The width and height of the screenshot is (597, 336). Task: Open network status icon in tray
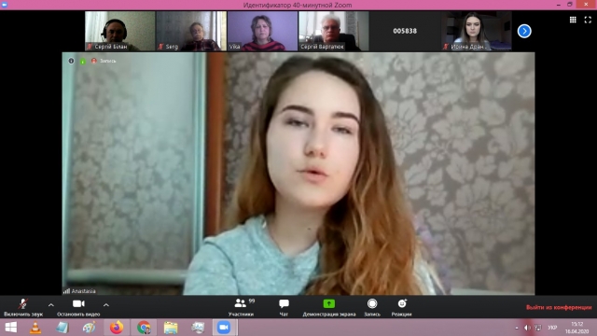click(538, 328)
